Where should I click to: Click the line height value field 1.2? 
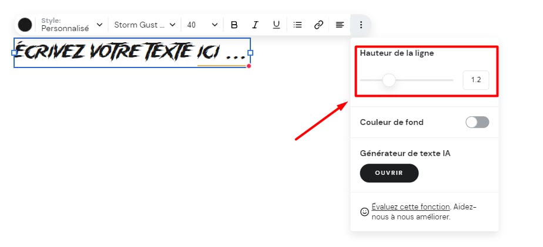click(475, 80)
